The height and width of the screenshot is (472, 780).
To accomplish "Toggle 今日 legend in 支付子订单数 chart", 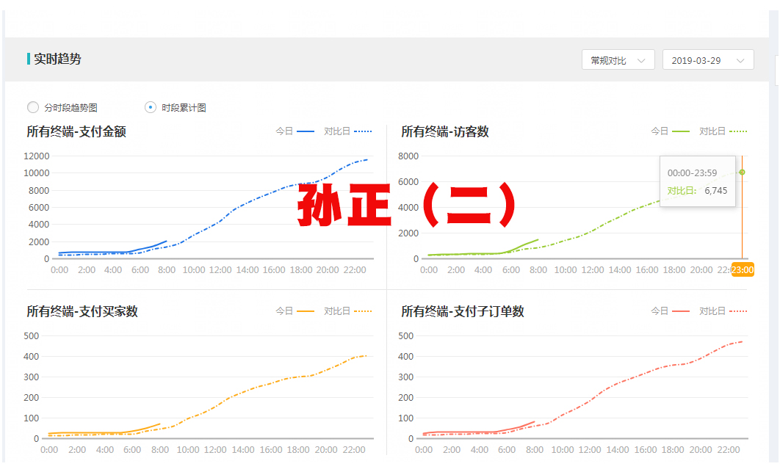I will [670, 311].
